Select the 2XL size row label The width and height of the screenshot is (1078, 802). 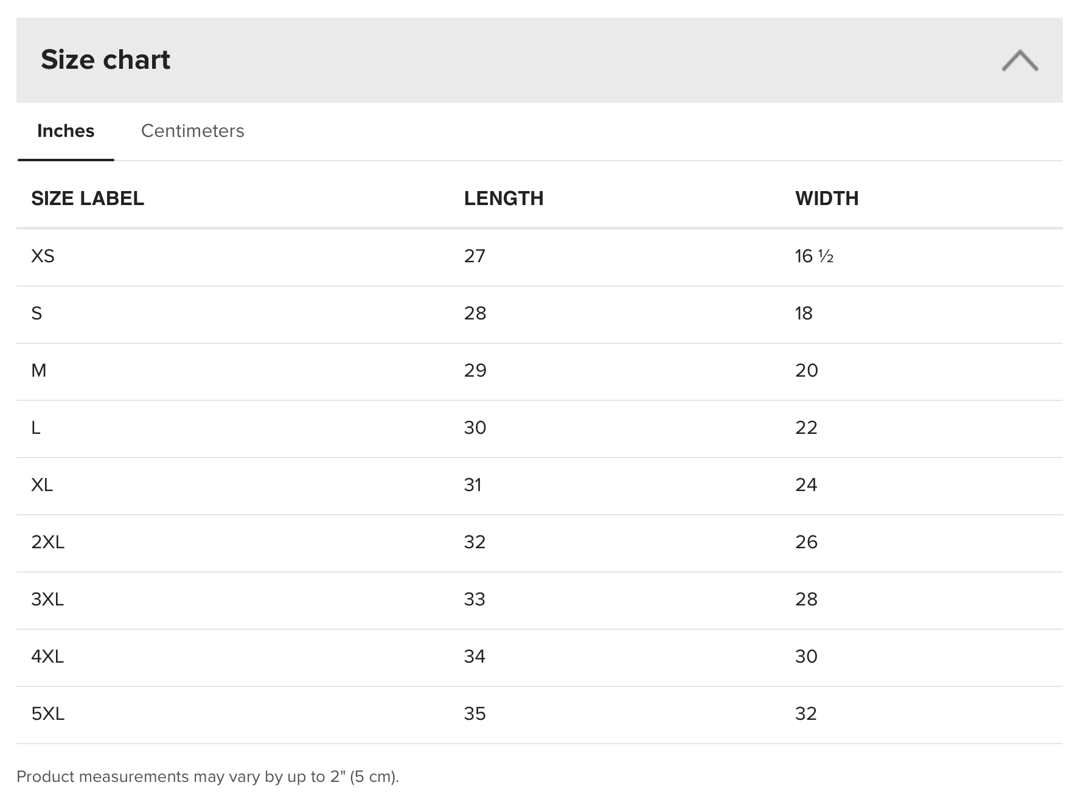(47, 542)
